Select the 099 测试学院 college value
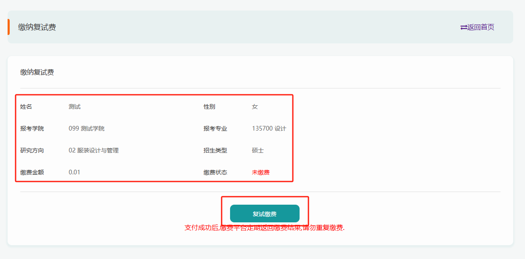The width and height of the screenshot is (525, 259). tap(86, 128)
